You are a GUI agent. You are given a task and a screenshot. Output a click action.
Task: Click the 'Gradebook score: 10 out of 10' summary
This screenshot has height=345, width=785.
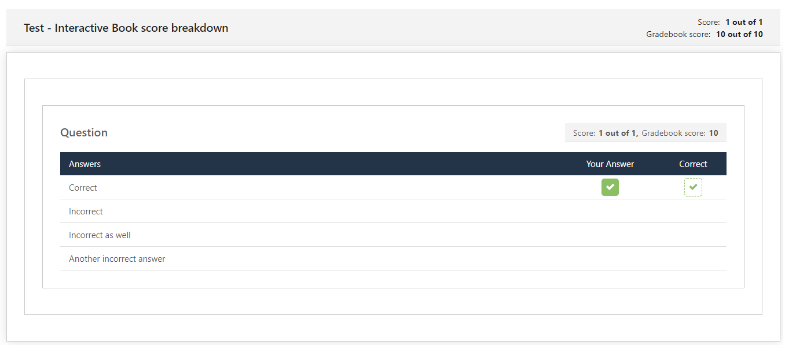pyautogui.click(x=705, y=34)
